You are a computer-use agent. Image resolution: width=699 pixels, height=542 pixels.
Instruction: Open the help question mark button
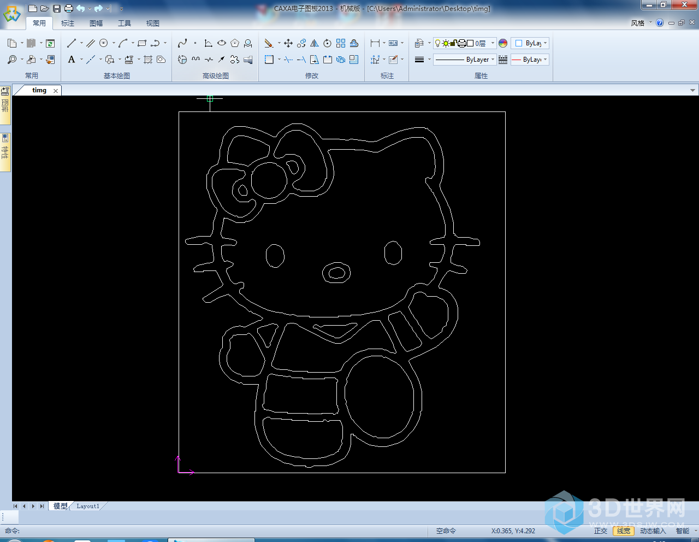[660, 23]
